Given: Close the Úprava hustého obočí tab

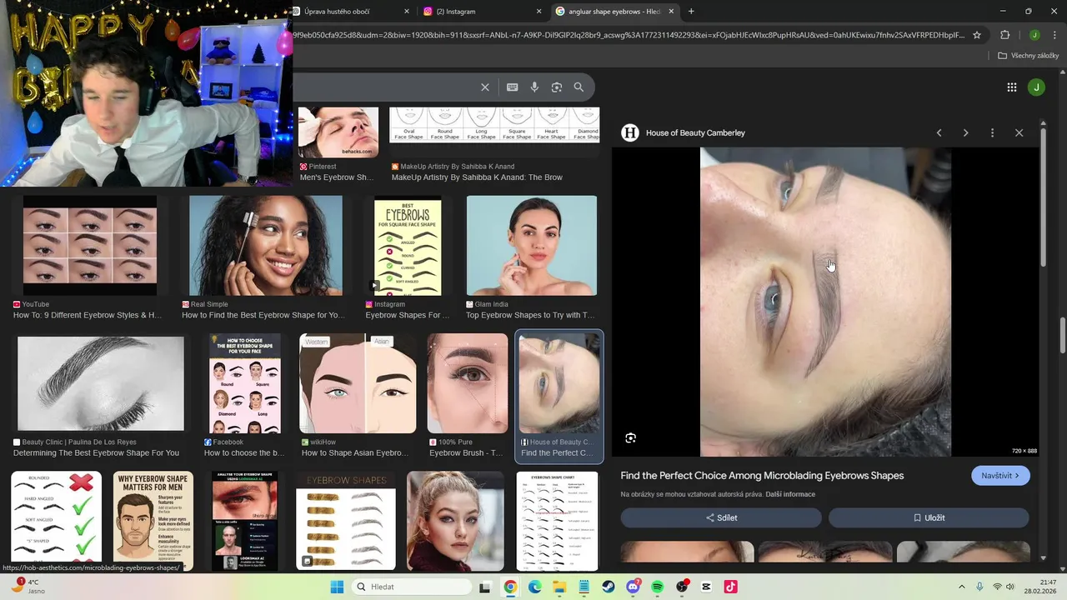Looking at the screenshot, I should [x=407, y=12].
